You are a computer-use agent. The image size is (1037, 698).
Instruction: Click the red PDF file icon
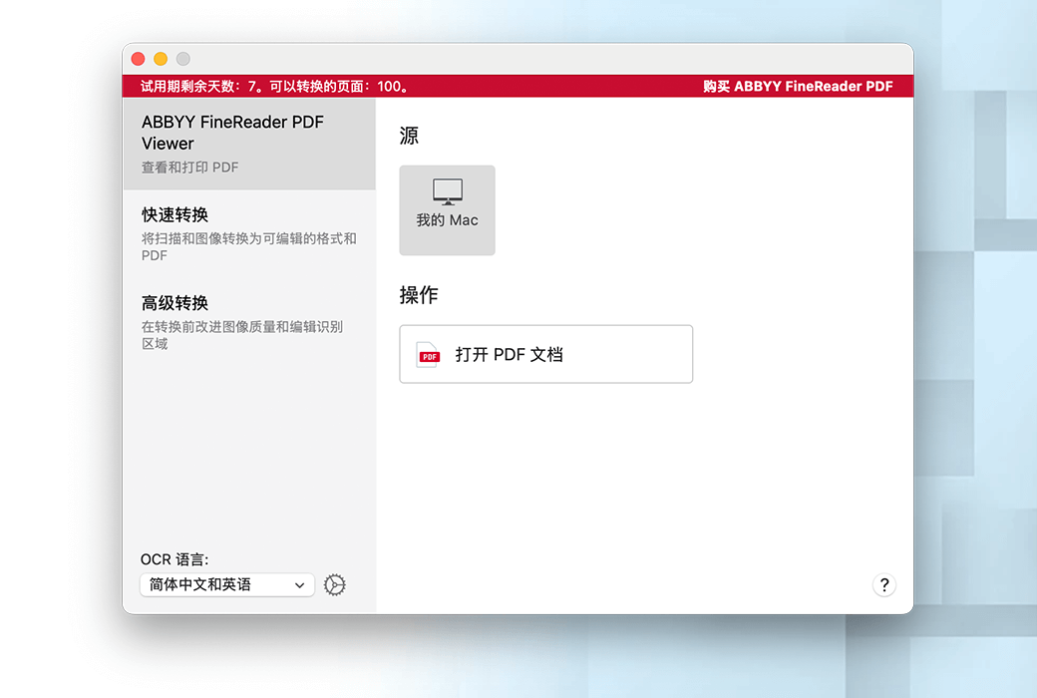click(429, 355)
